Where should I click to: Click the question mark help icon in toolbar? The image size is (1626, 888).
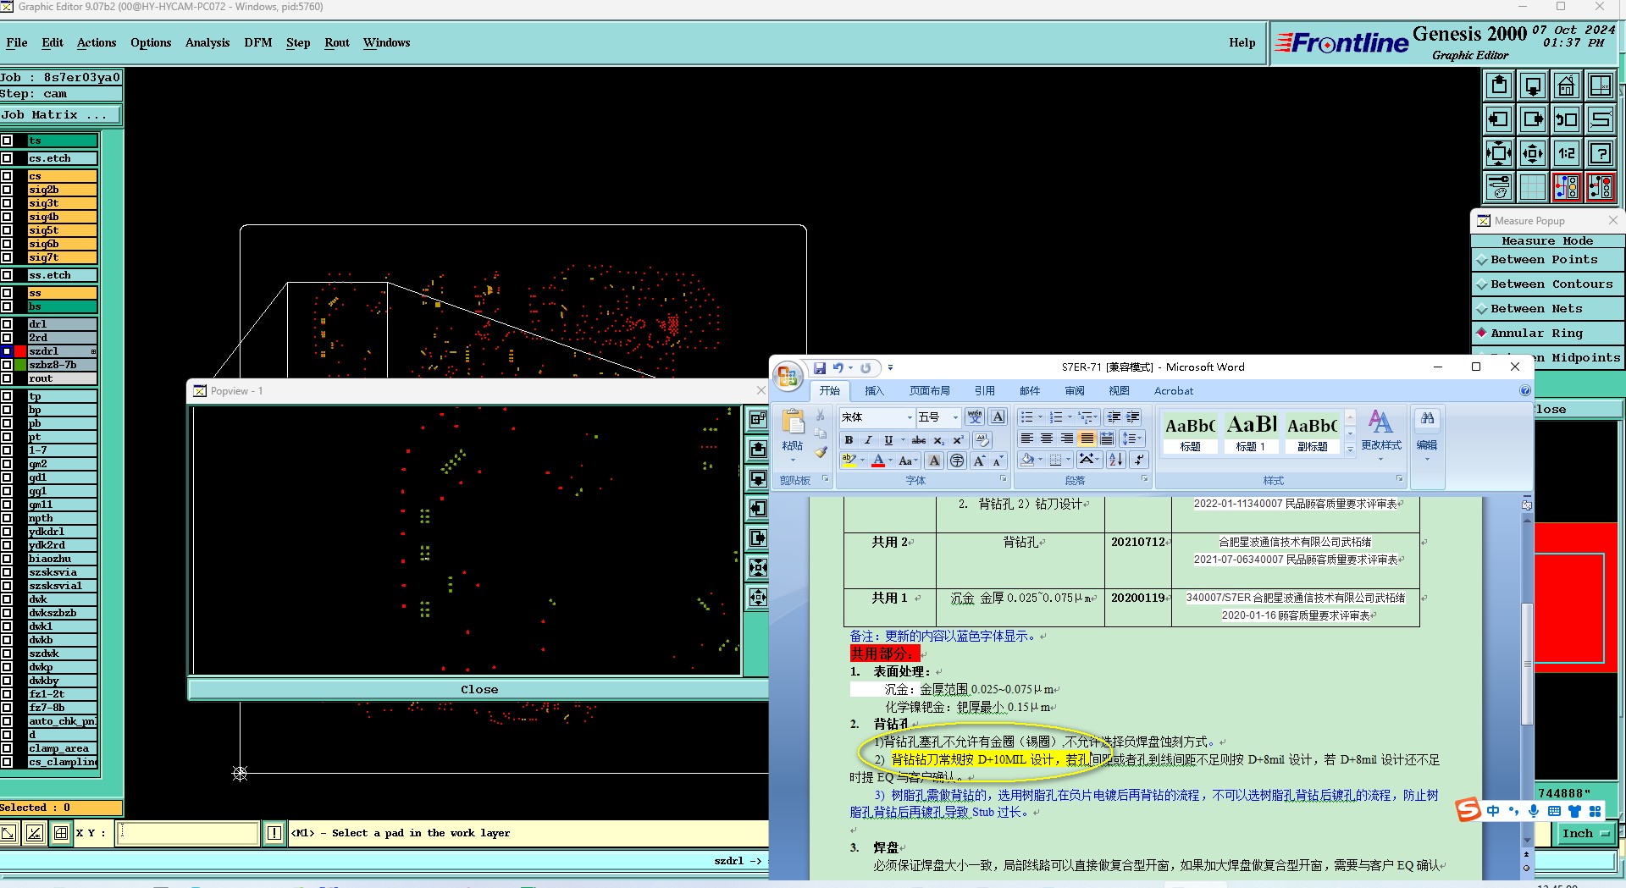tap(1600, 153)
